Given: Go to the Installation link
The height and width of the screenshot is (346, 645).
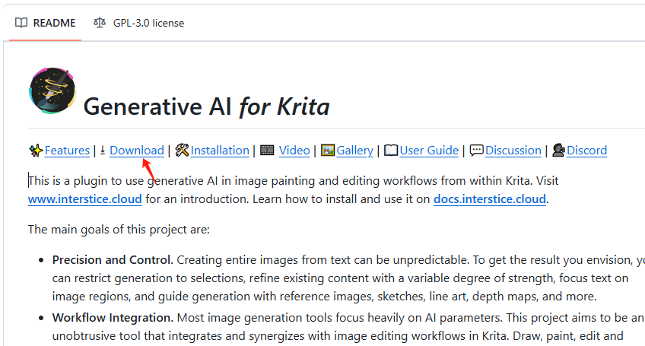Looking at the screenshot, I should pyautogui.click(x=220, y=151).
